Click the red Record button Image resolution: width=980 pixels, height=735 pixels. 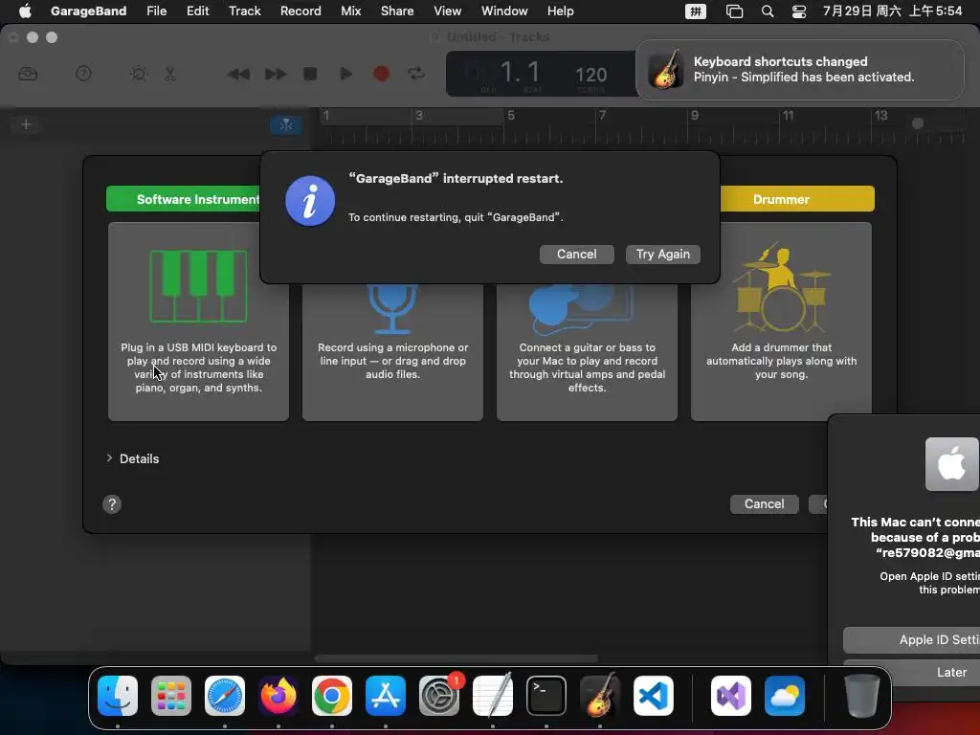tap(381, 75)
